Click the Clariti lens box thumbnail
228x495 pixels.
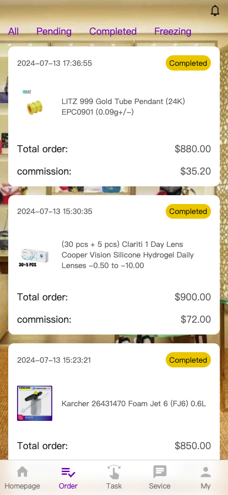click(35, 255)
